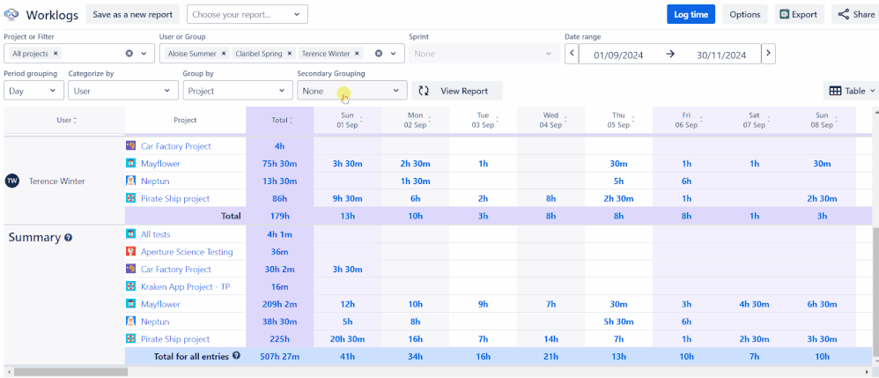This screenshot has height=378, width=879.
Task: Open the Secondary Grouping dropdown
Action: (351, 91)
